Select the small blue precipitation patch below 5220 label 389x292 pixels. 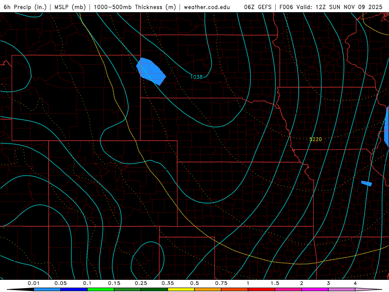point(367,183)
